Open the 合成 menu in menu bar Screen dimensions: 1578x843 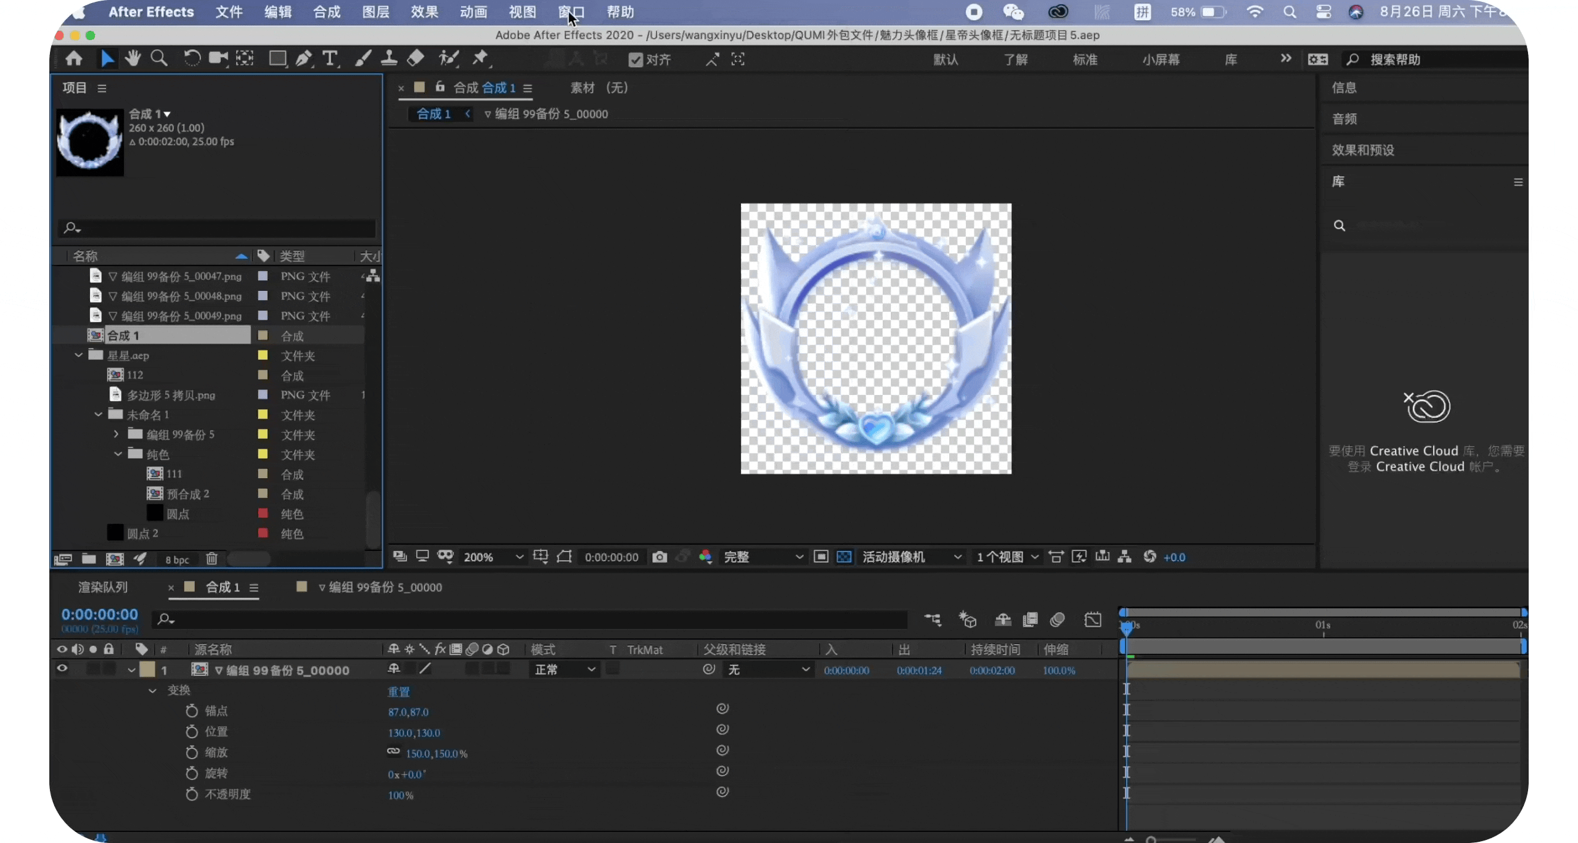click(327, 12)
